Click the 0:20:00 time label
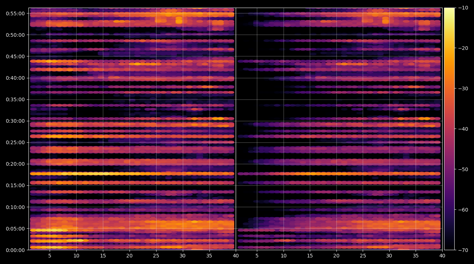The height and width of the screenshot is (264, 474). click(15, 164)
